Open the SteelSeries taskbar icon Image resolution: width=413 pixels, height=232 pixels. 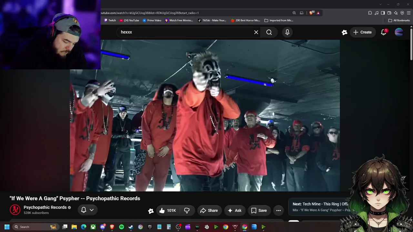click(x=207, y=227)
